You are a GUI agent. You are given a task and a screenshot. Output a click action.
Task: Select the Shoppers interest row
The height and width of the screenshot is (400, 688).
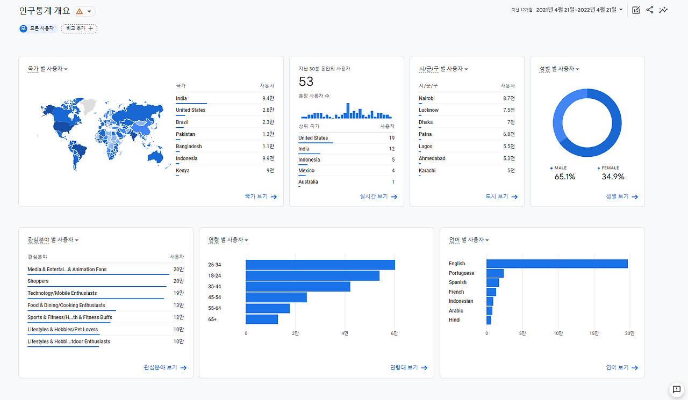pos(106,281)
